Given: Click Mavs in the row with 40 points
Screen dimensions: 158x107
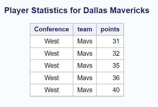Looking at the screenshot, I should [x=85, y=90].
